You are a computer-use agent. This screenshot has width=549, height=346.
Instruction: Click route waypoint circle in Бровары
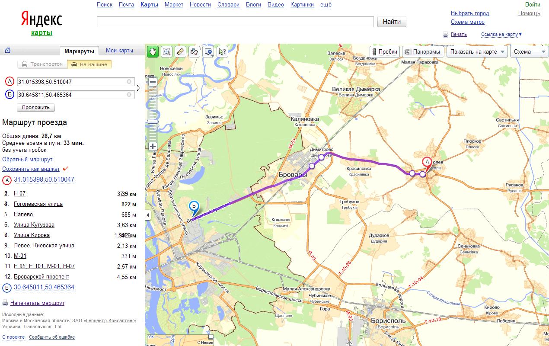[x=312, y=166]
